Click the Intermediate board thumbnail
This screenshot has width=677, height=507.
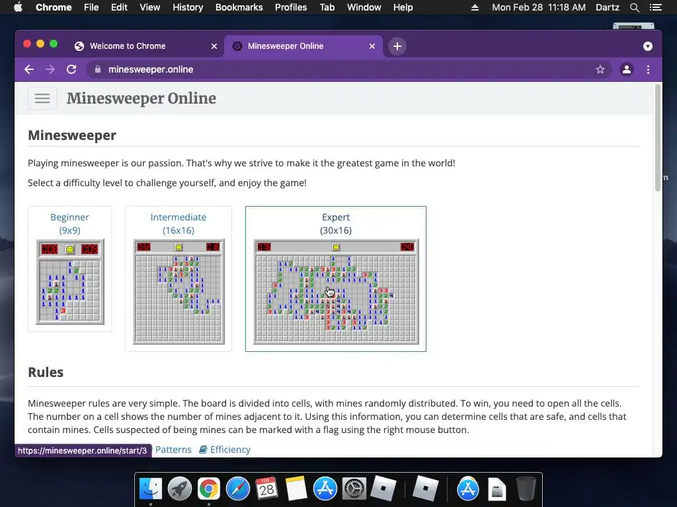click(x=179, y=291)
